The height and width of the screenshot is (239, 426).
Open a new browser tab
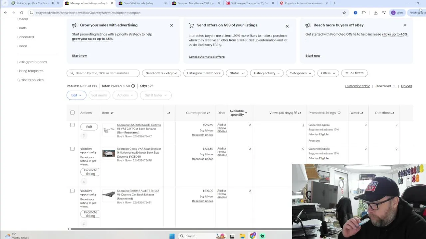(x=335, y=3)
